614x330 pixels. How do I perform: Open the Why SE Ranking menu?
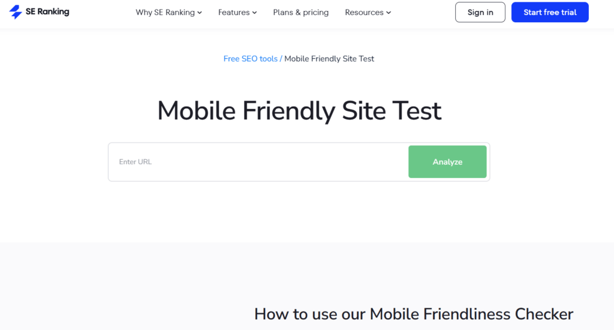(x=165, y=13)
